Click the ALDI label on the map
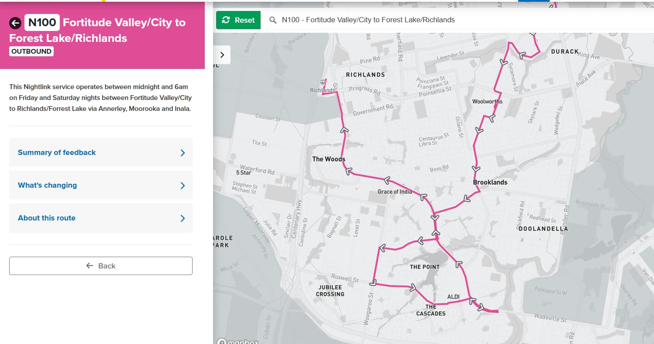 pyautogui.click(x=453, y=297)
